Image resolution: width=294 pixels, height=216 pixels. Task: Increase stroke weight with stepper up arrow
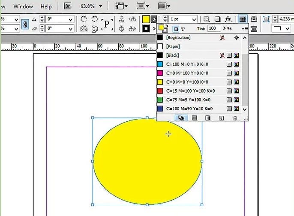tap(165, 17)
